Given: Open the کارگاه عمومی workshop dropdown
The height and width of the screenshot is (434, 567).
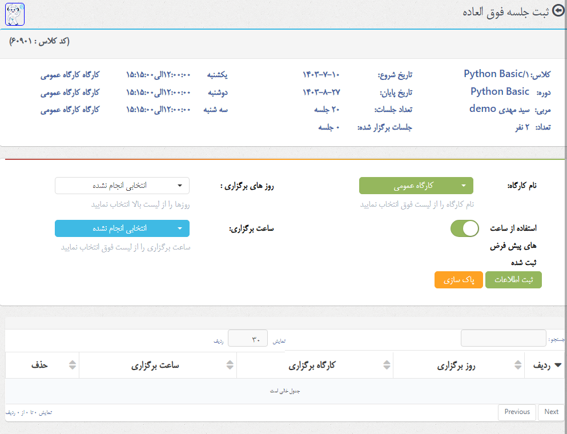Looking at the screenshot, I should [x=416, y=186].
